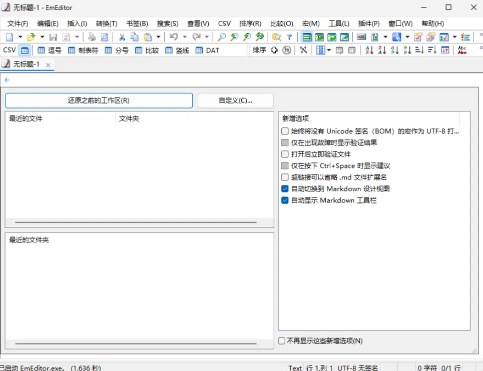Click Sort numbers descending 9-0 icon

click(407, 50)
